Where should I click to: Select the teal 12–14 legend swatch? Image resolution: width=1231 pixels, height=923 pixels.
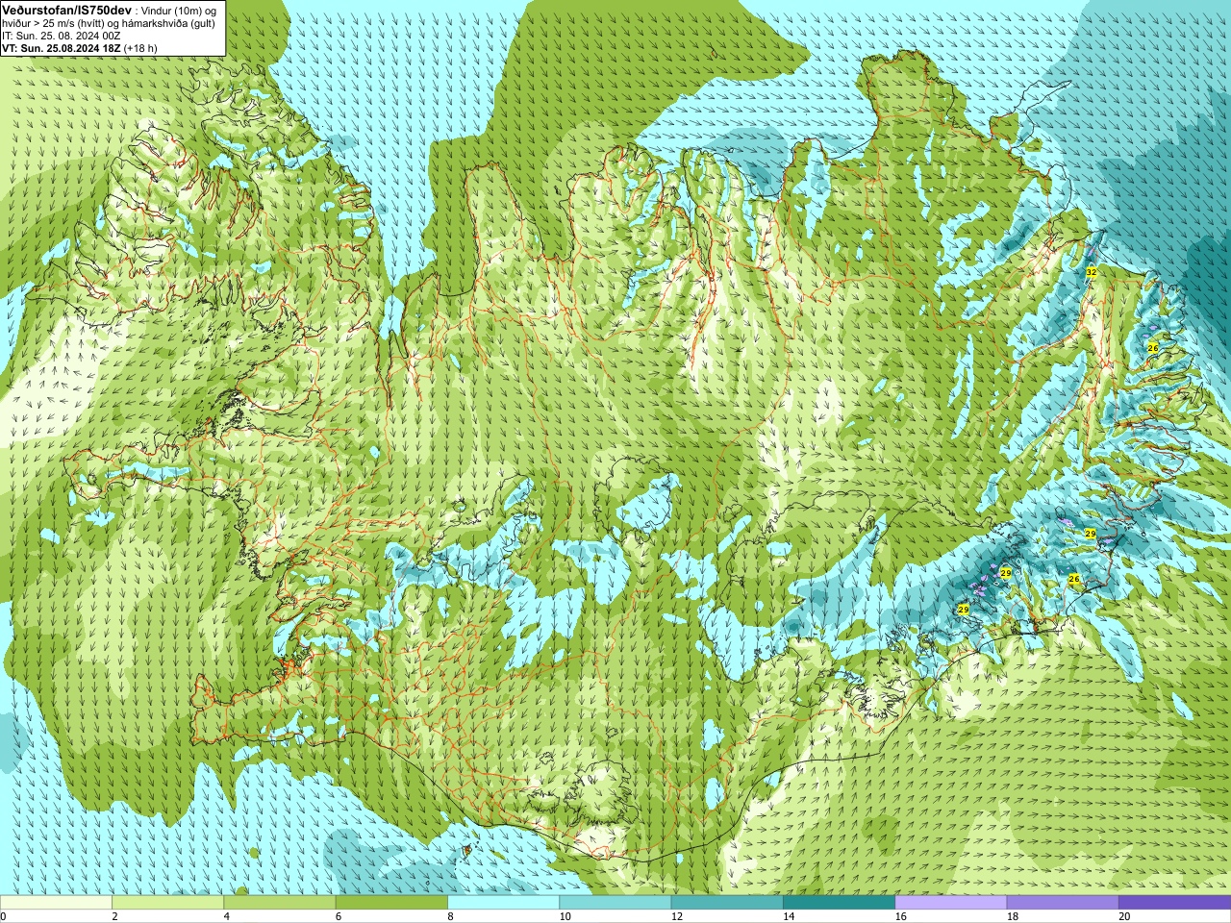click(x=727, y=903)
